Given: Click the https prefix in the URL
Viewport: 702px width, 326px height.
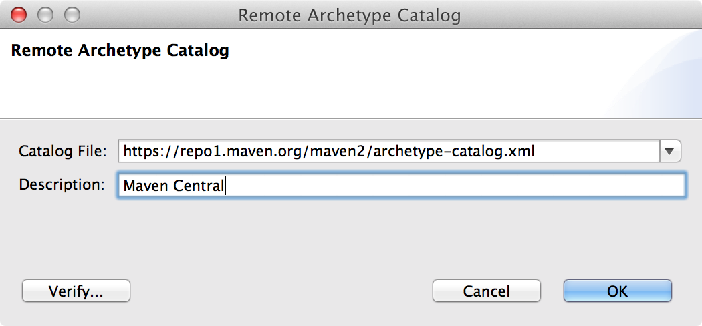Looking at the screenshot, I should pyautogui.click(x=139, y=152).
